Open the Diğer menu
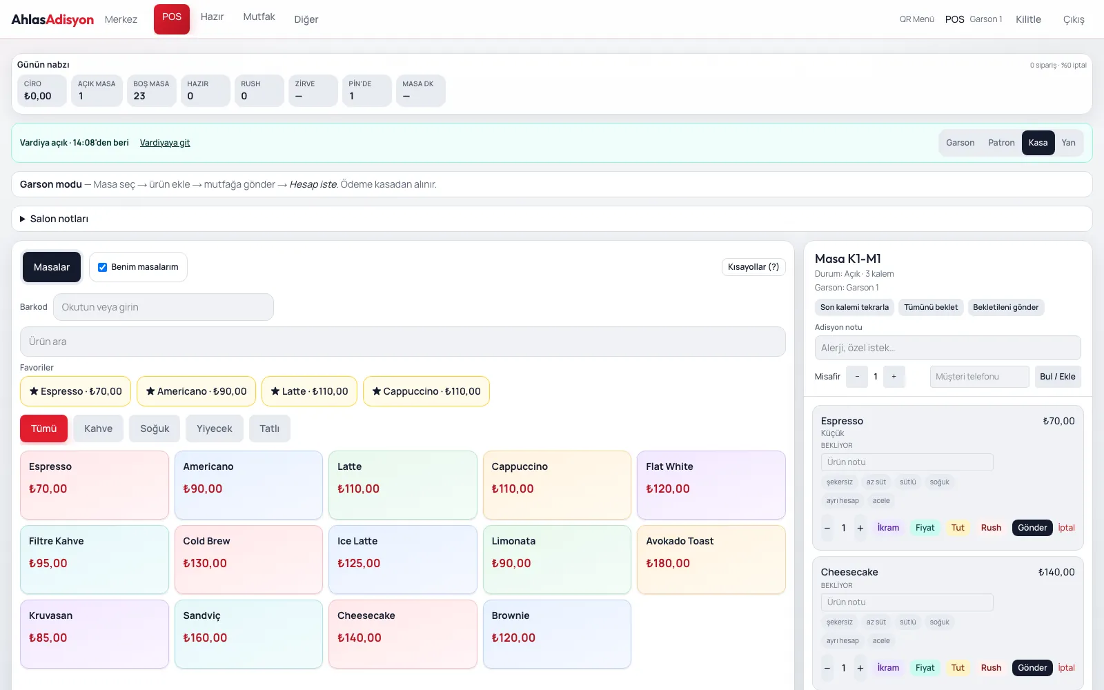This screenshot has height=690, width=1104. (306, 19)
